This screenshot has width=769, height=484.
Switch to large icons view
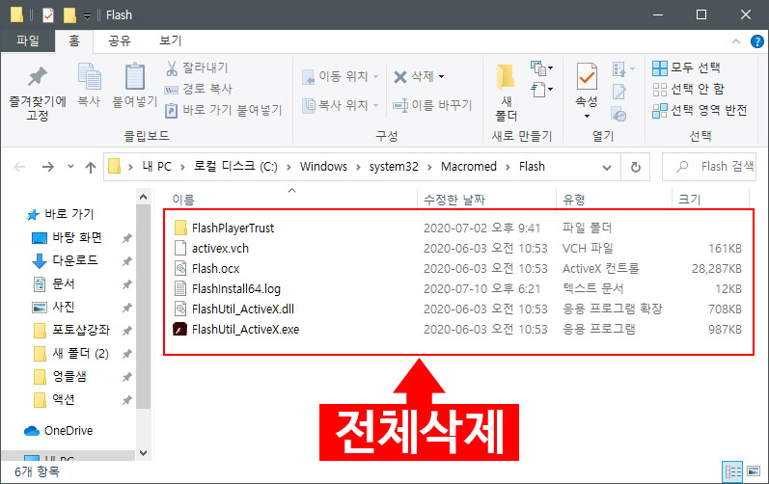coord(753,471)
